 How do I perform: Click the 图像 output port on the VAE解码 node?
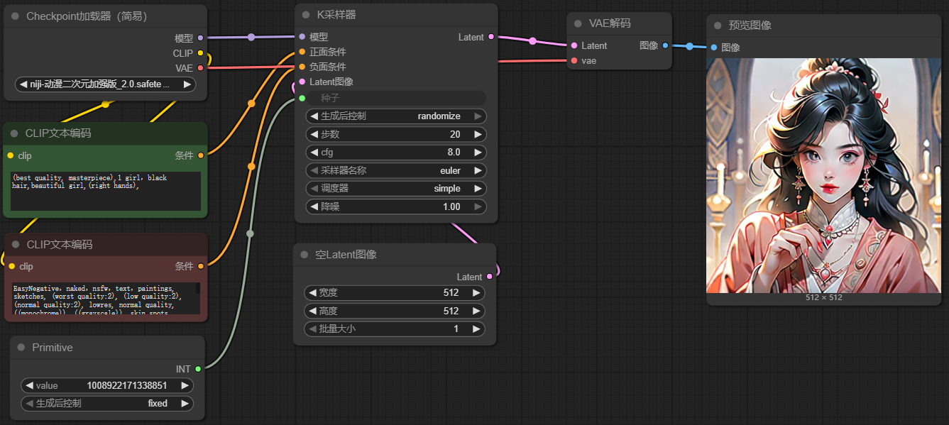(x=665, y=45)
